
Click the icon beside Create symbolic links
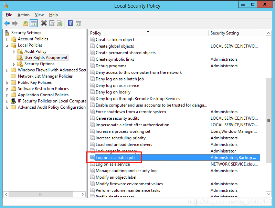[92, 59]
